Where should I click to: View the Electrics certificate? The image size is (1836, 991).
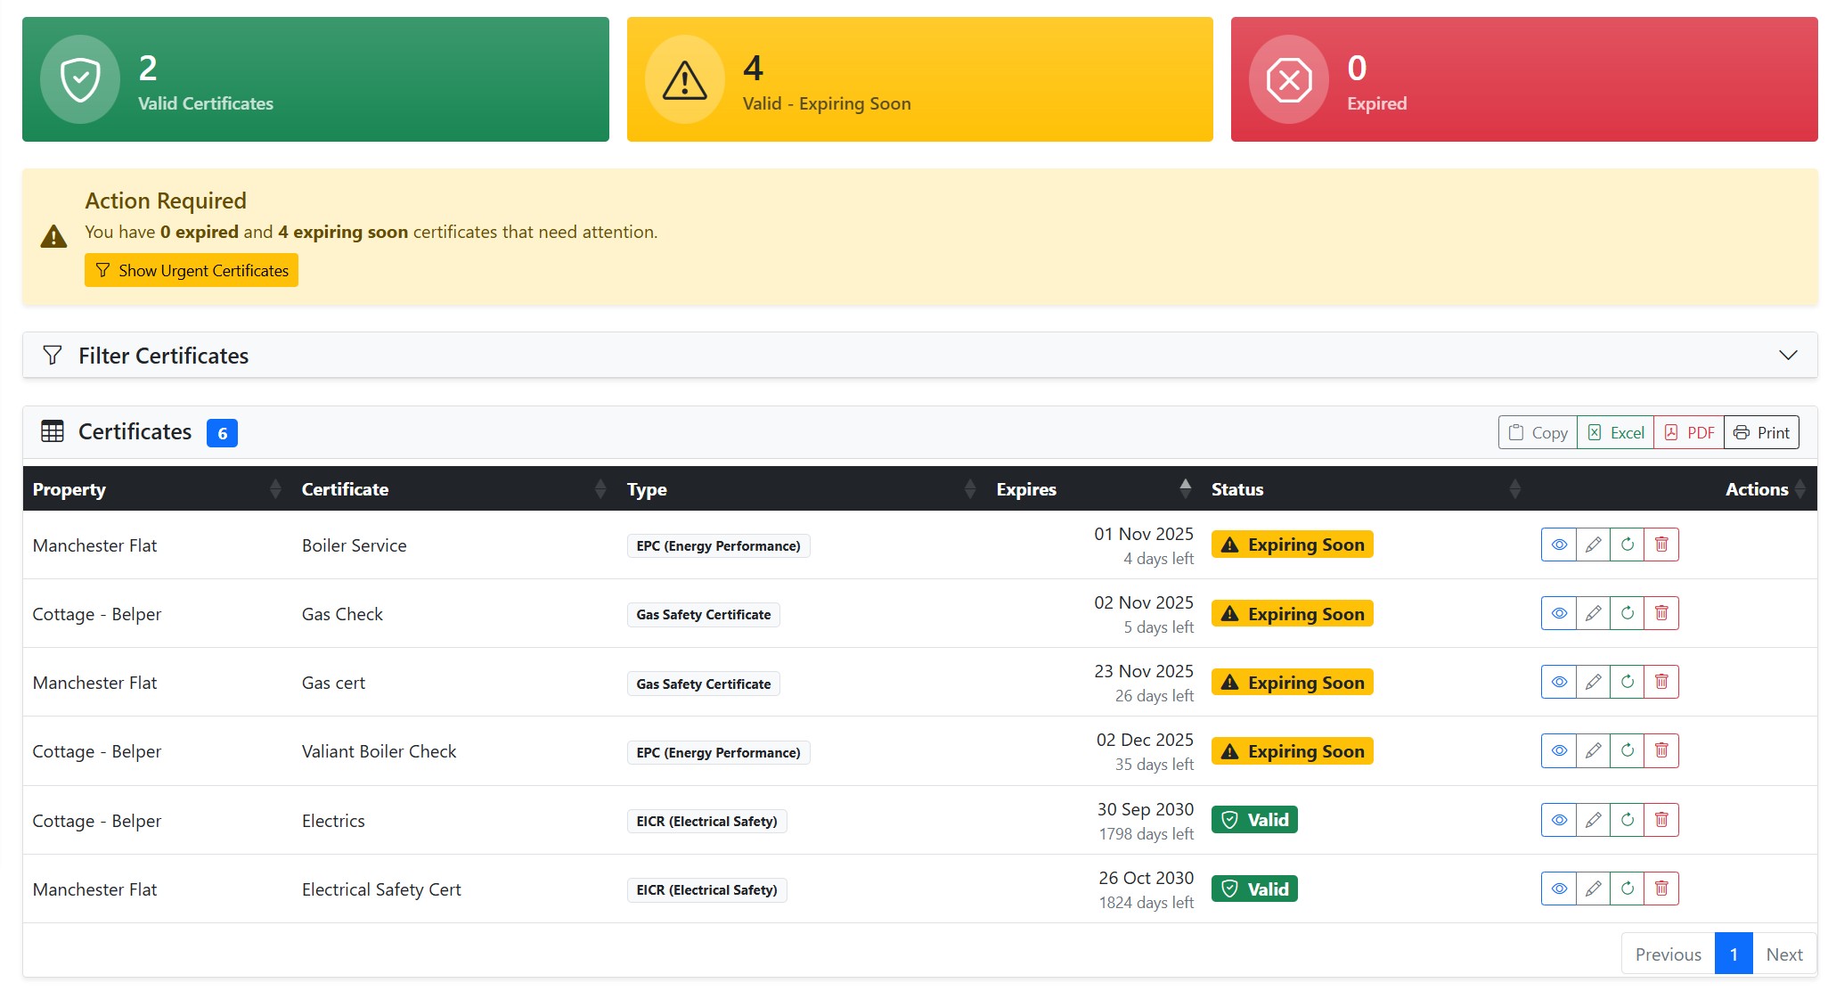click(1558, 820)
